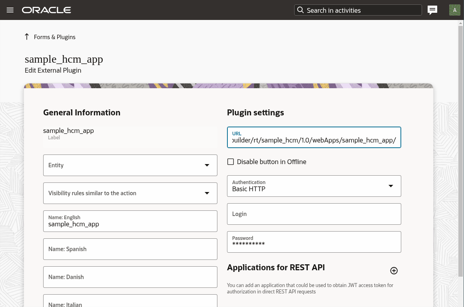The image size is (464, 307).
Task: Click the sample_hcm_app Label field
Action: (130, 137)
